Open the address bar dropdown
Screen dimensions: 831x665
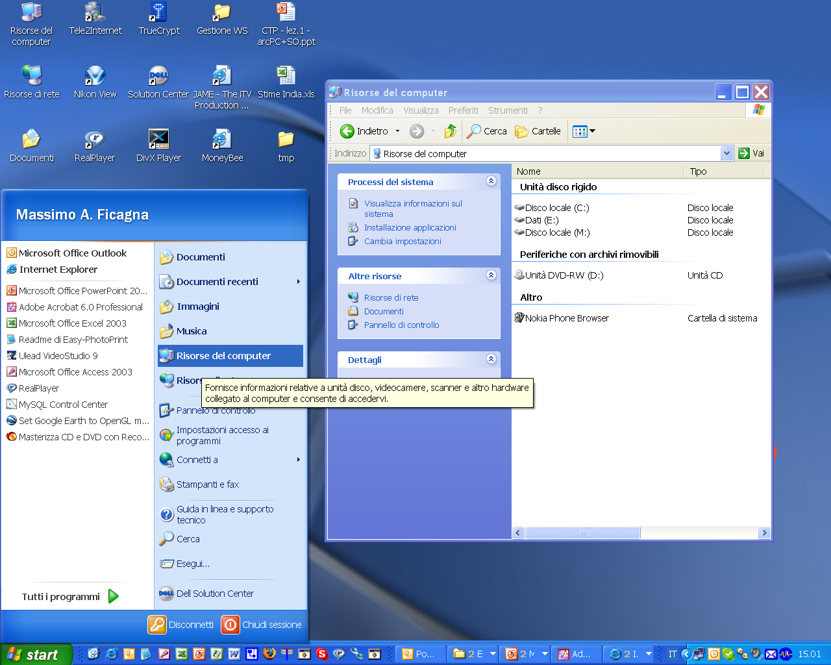tap(726, 153)
